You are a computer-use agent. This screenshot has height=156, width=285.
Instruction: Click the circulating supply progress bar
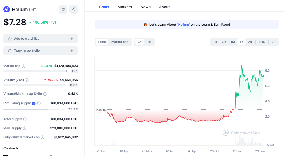(34, 110)
